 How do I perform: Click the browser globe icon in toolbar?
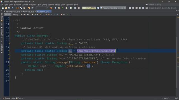point(51,8)
